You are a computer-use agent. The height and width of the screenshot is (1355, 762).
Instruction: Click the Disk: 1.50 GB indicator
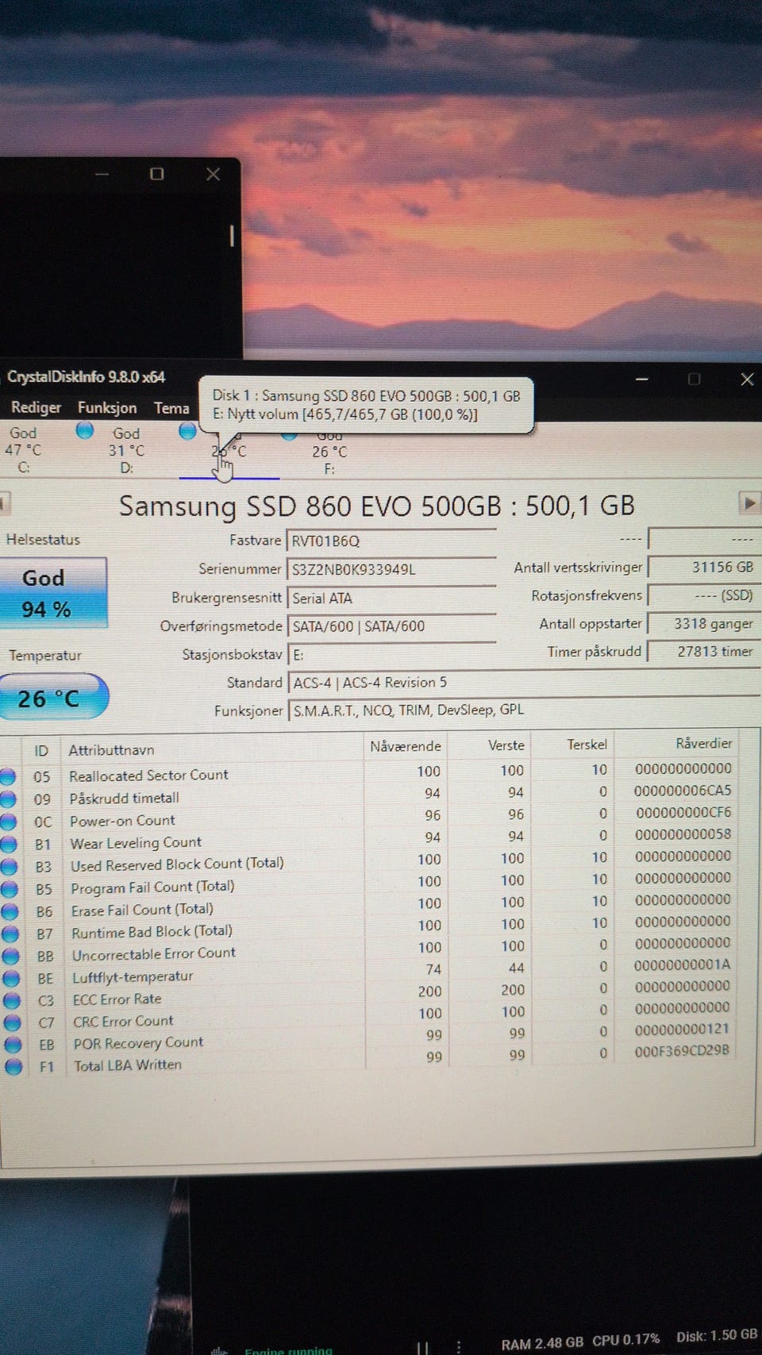(717, 1335)
